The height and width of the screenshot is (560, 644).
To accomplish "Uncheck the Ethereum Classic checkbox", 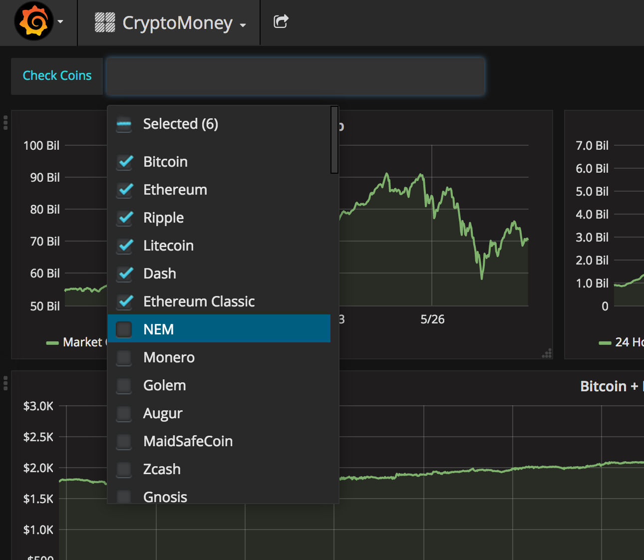I will pos(124,302).
